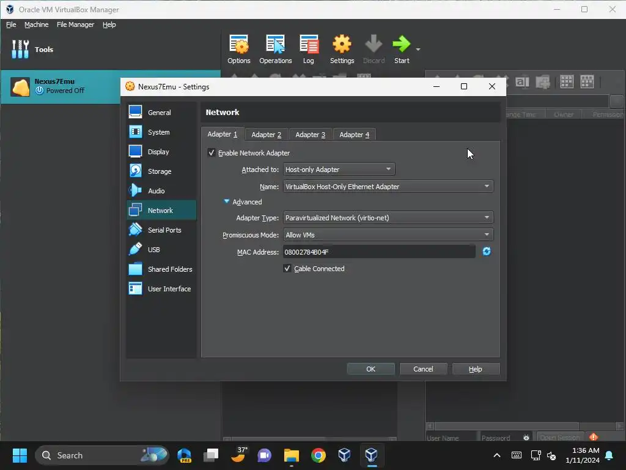Open Network settings category
The width and height of the screenshot is (626, 470).
161,211
